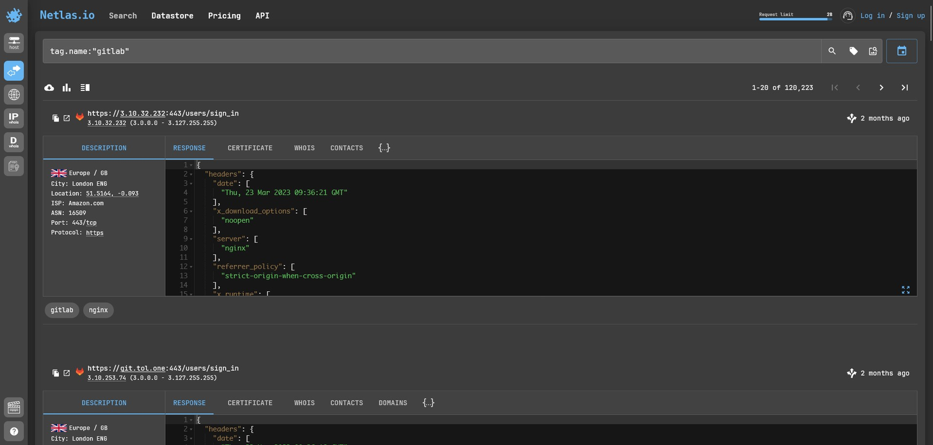
Task: Click the Sign up link
Action: 910,16
